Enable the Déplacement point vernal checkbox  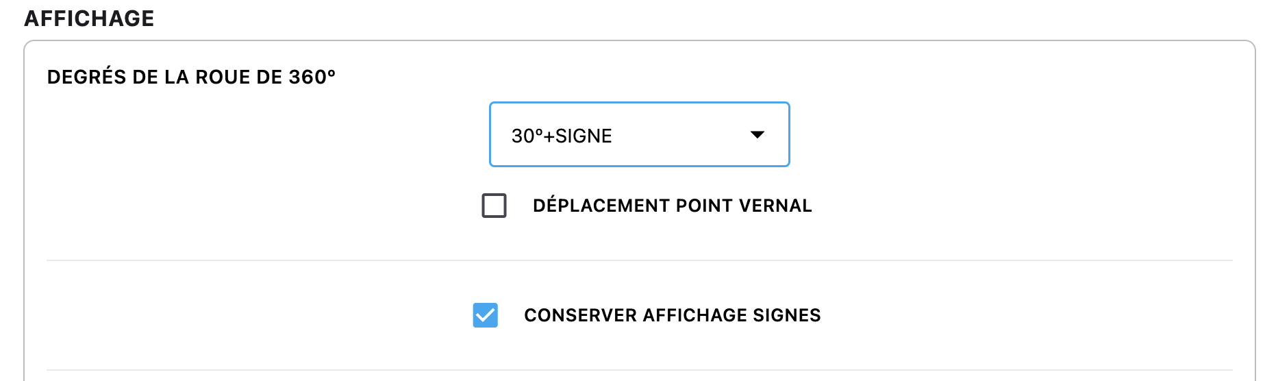494,206
